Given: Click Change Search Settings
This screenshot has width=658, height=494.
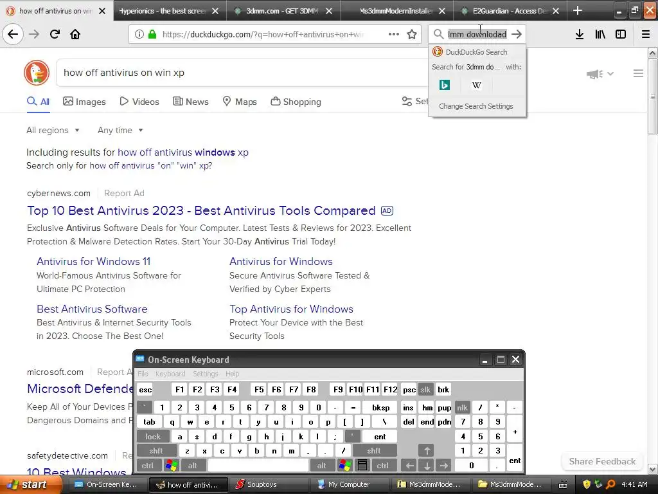Looking at the screenshot, I should coord(476,106).
